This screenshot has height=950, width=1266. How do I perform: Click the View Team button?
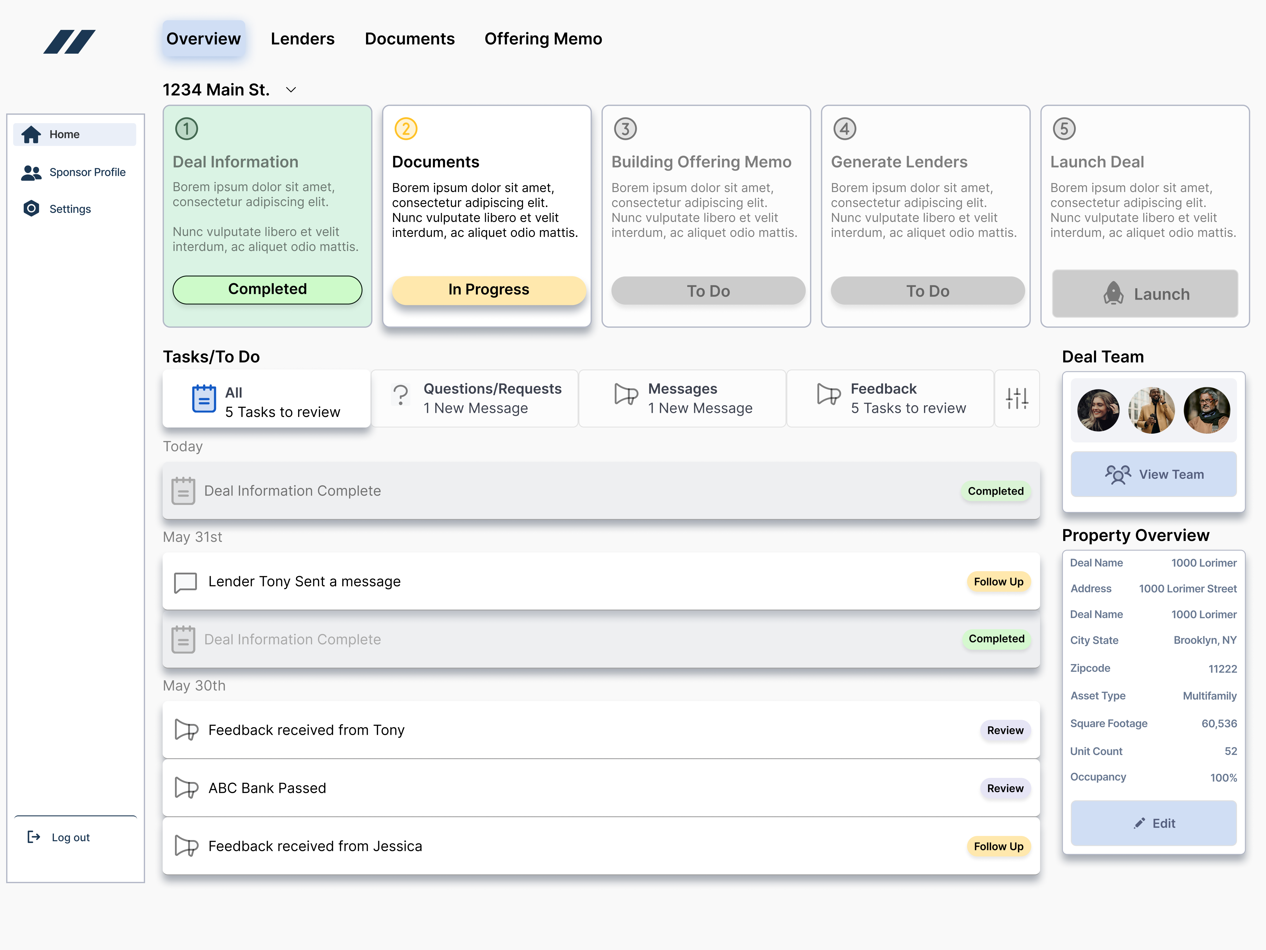point(1153,474)
